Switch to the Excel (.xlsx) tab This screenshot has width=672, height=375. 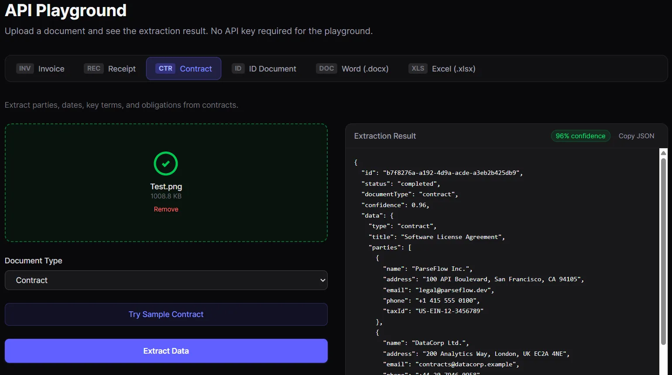coord(442,68)
